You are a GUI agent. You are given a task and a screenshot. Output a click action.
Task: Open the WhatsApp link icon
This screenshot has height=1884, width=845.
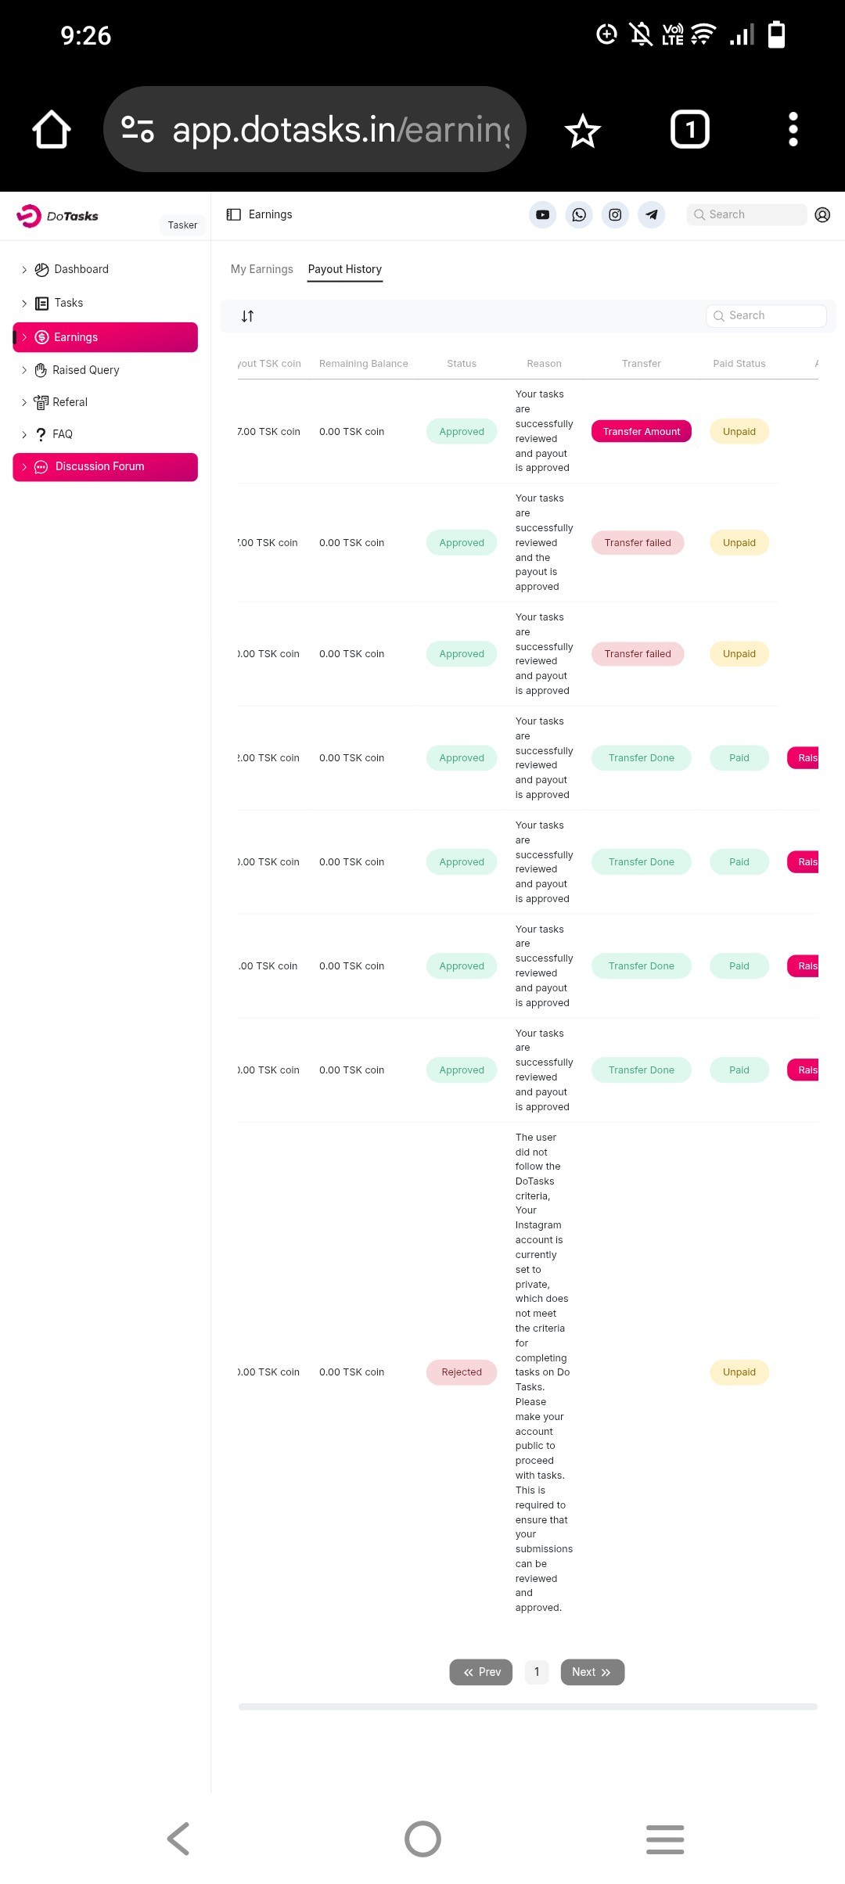click(579, 215)
